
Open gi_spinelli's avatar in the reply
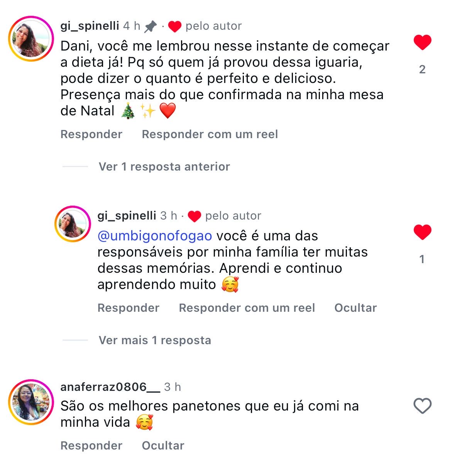click(x=73, y=224)
